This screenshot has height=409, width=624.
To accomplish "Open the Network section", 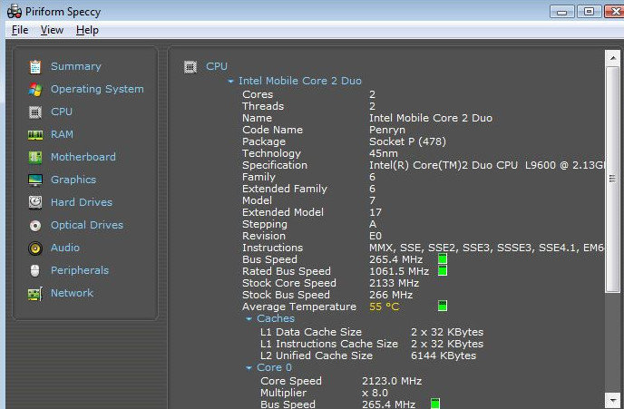I will click(72, 293).
